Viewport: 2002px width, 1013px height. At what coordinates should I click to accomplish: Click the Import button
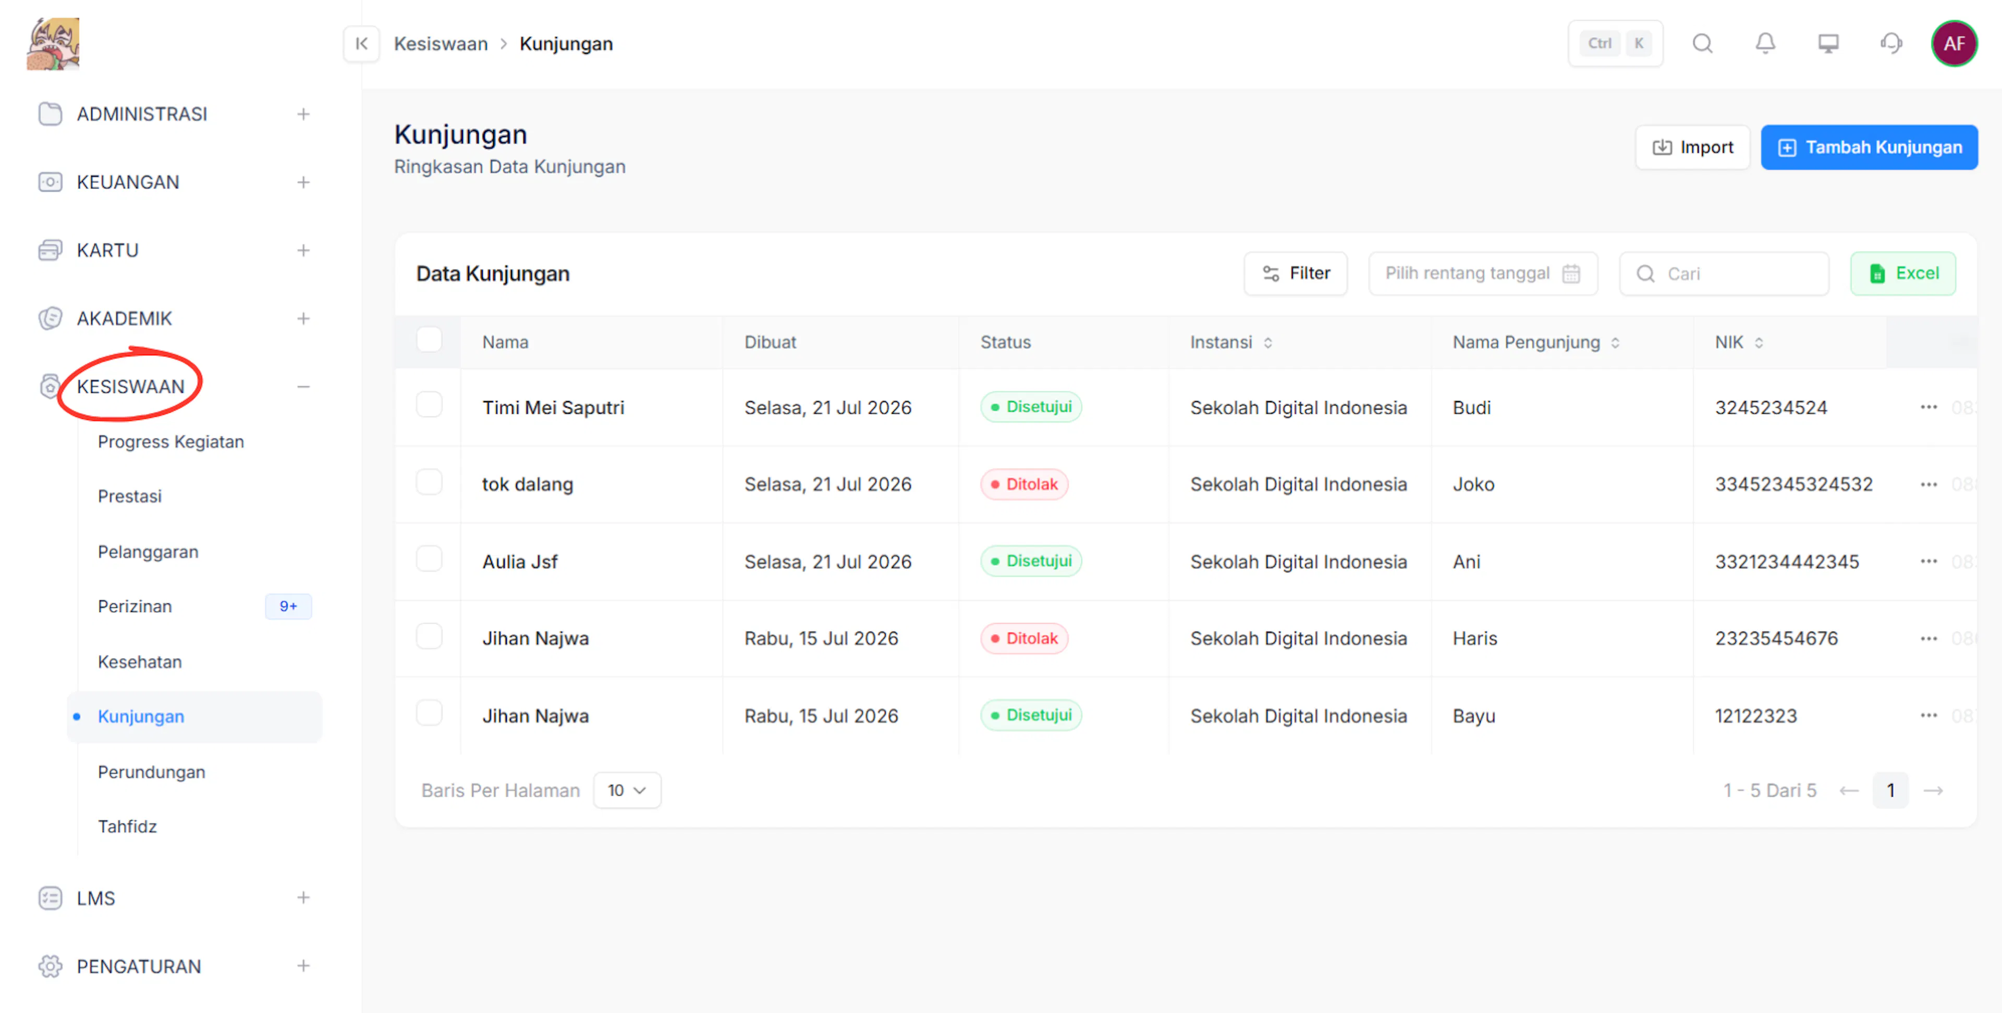[x=1692, y=147]
